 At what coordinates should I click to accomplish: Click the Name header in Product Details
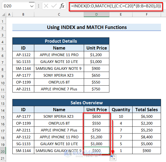(59, 48)
